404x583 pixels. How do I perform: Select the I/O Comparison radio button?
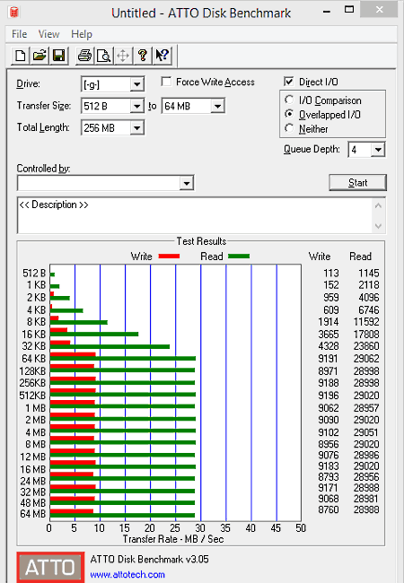(x=289, y=100)
